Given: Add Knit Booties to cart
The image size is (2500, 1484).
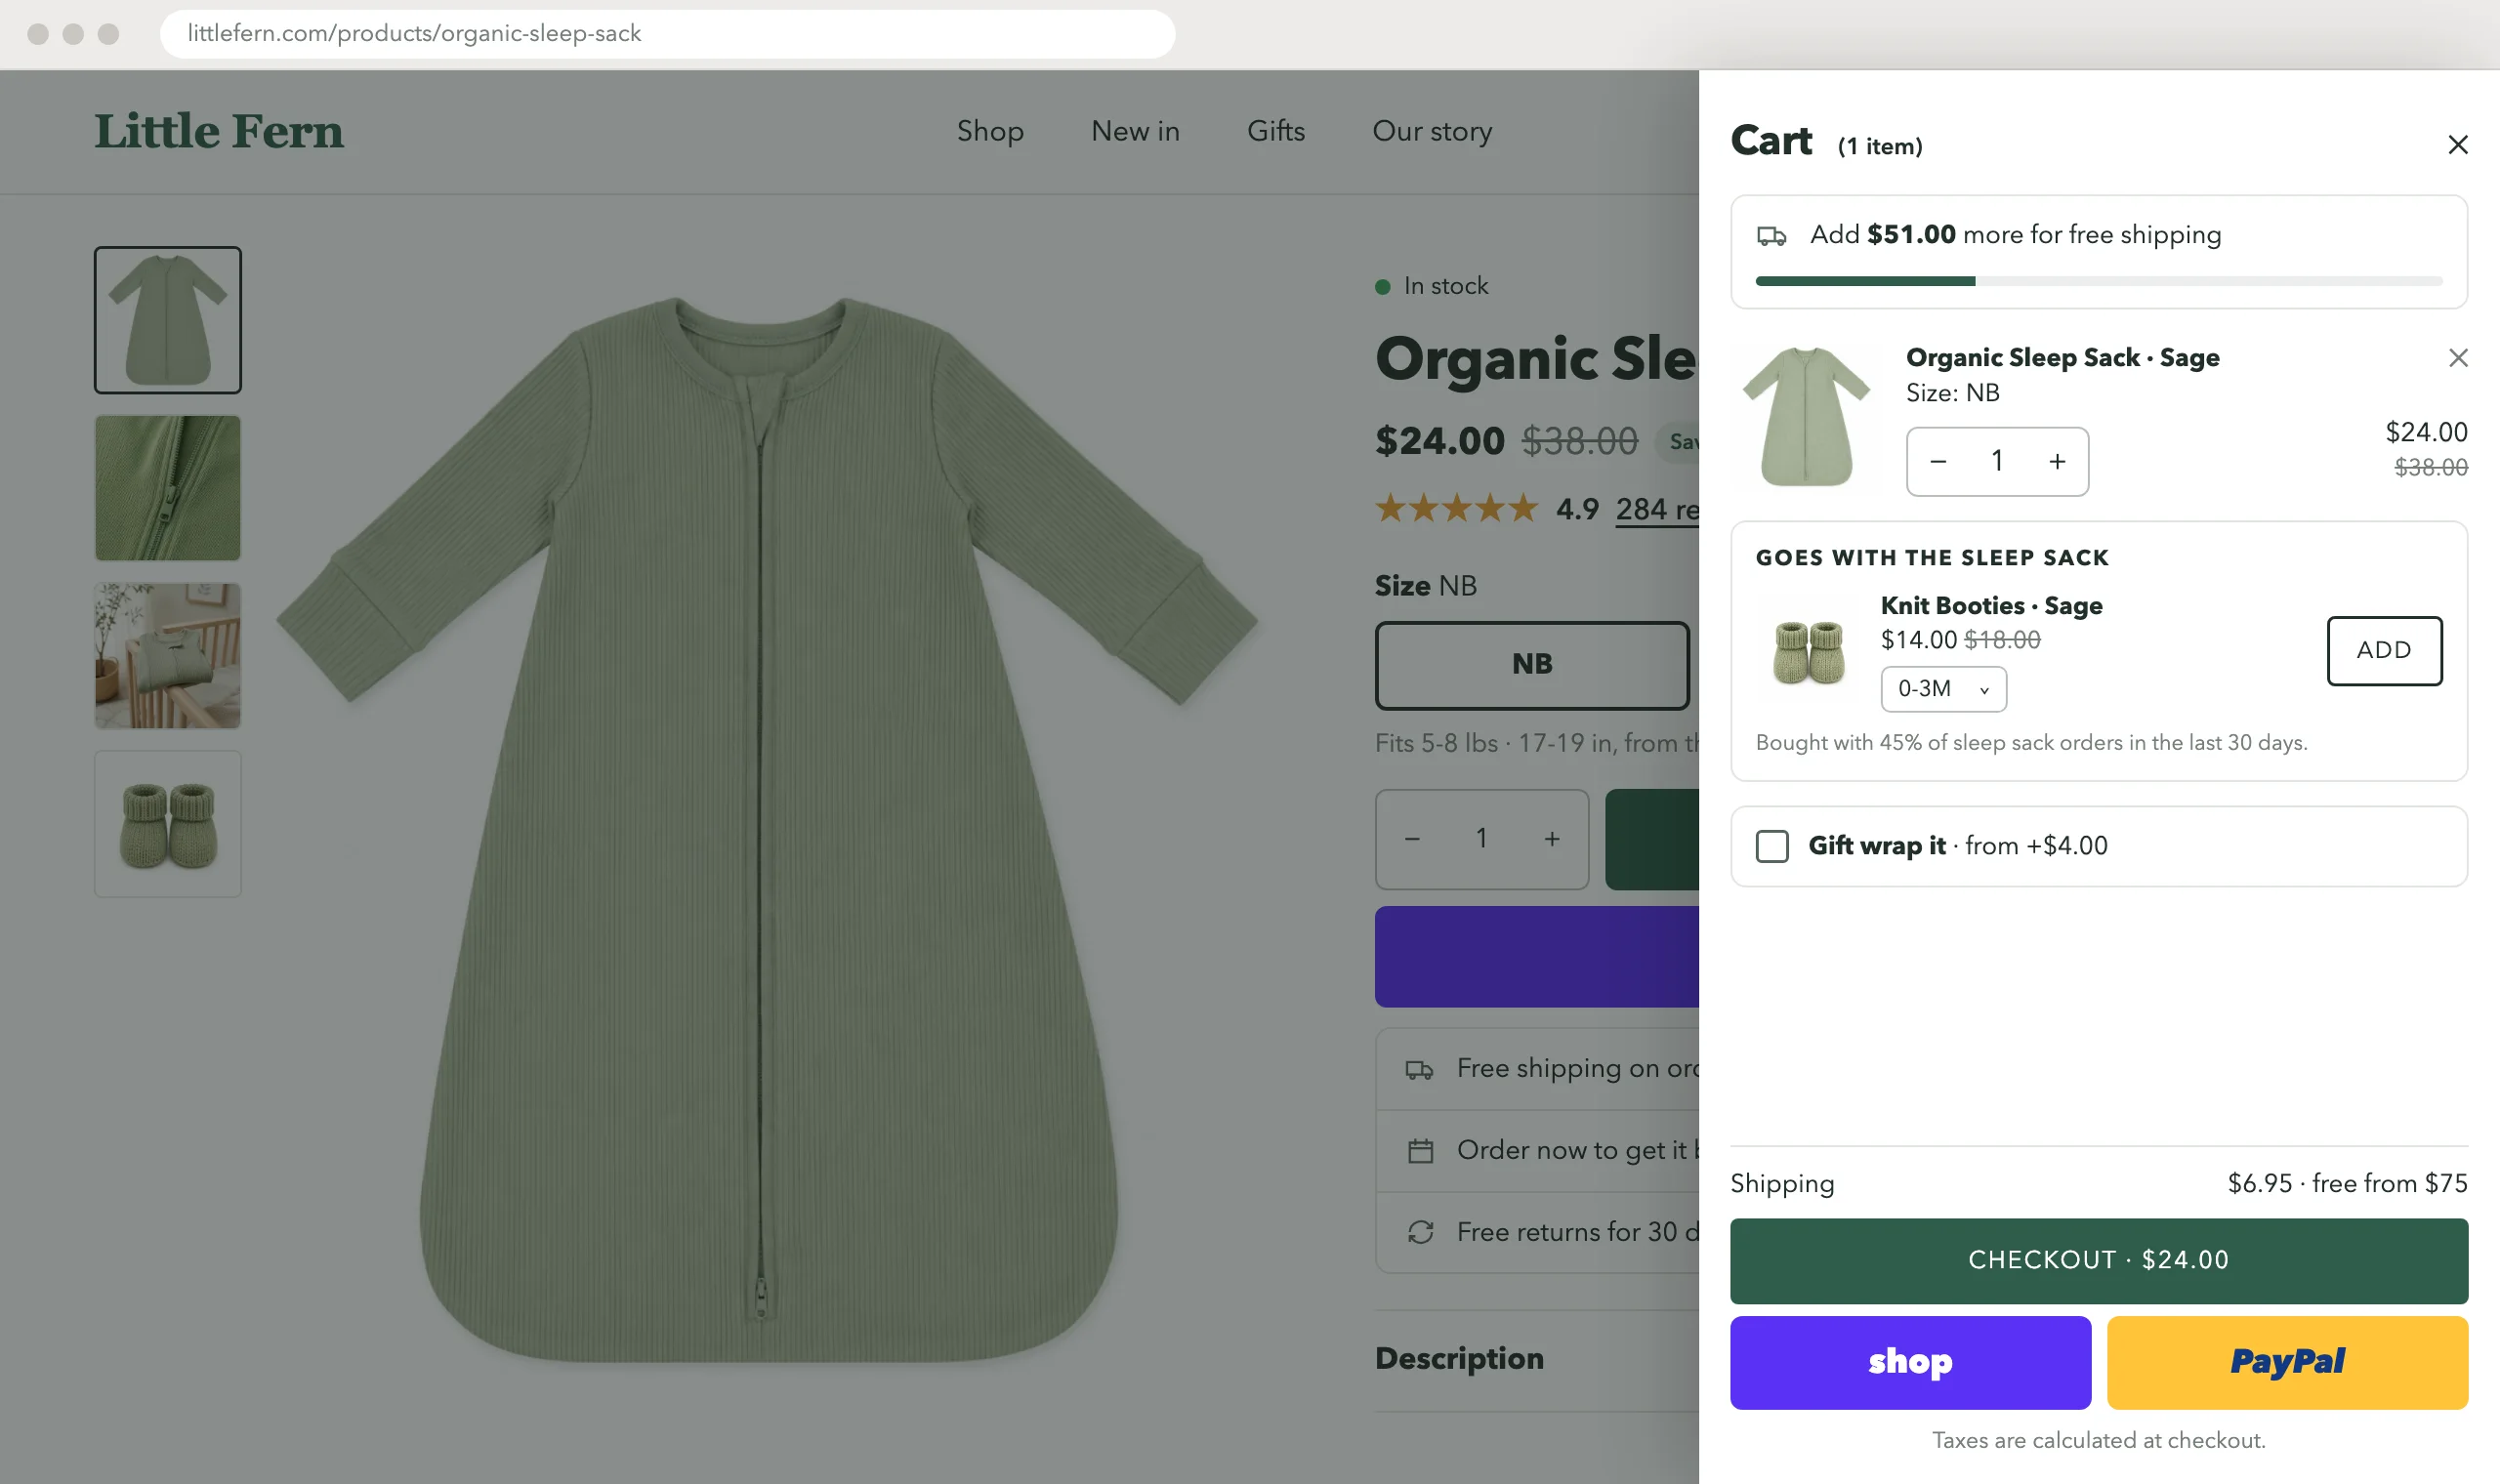Looking at the screenshot, I should 2383,650.
